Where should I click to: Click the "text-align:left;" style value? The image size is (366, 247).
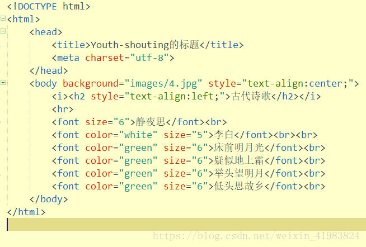pyautogui.click(x=175, y=97)
